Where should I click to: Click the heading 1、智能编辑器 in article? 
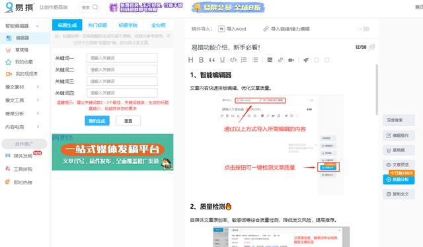(210, 75)
